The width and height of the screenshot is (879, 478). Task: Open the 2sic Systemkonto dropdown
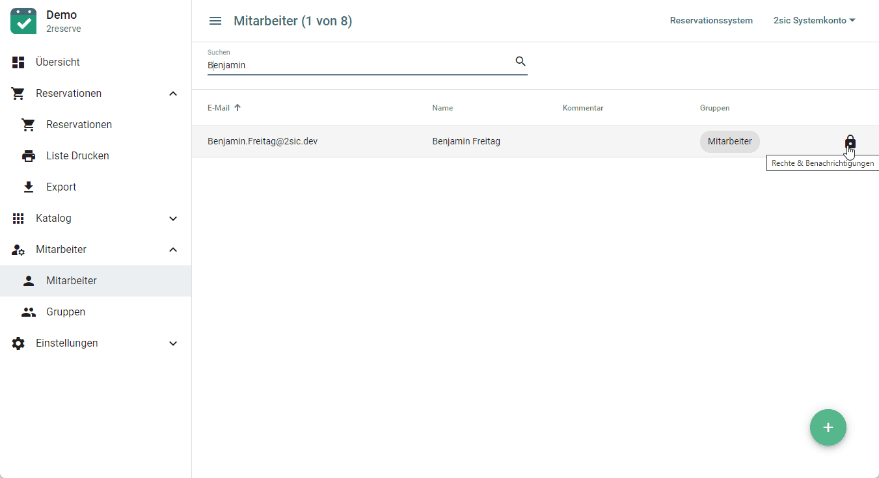(814, 21)
